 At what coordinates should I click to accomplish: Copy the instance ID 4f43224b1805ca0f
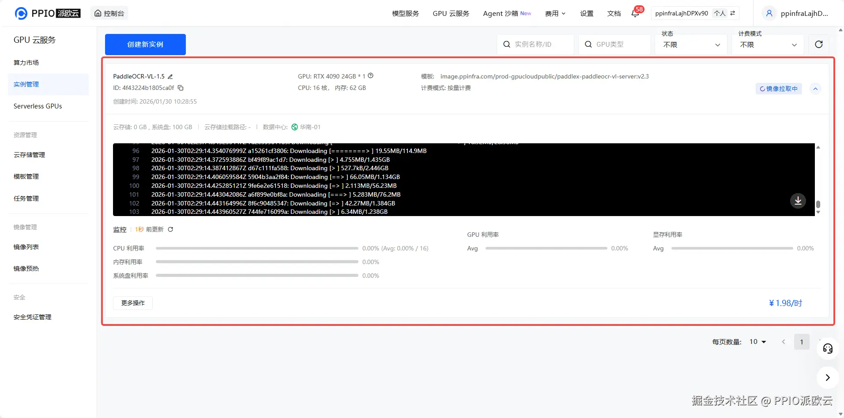181,88
